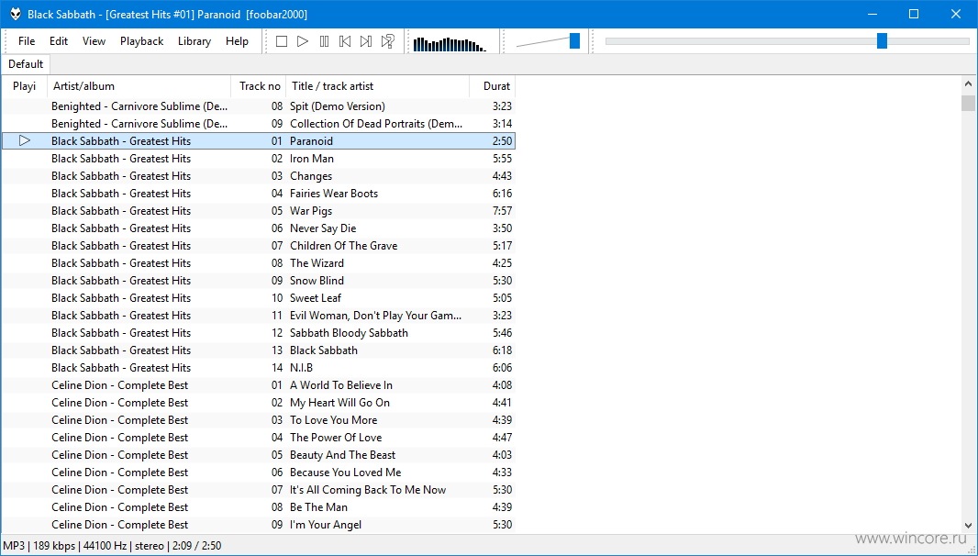The height and width of the screenshot is (556, 978).
Task: Click the Stop playback button
Action: coord(282,41)
